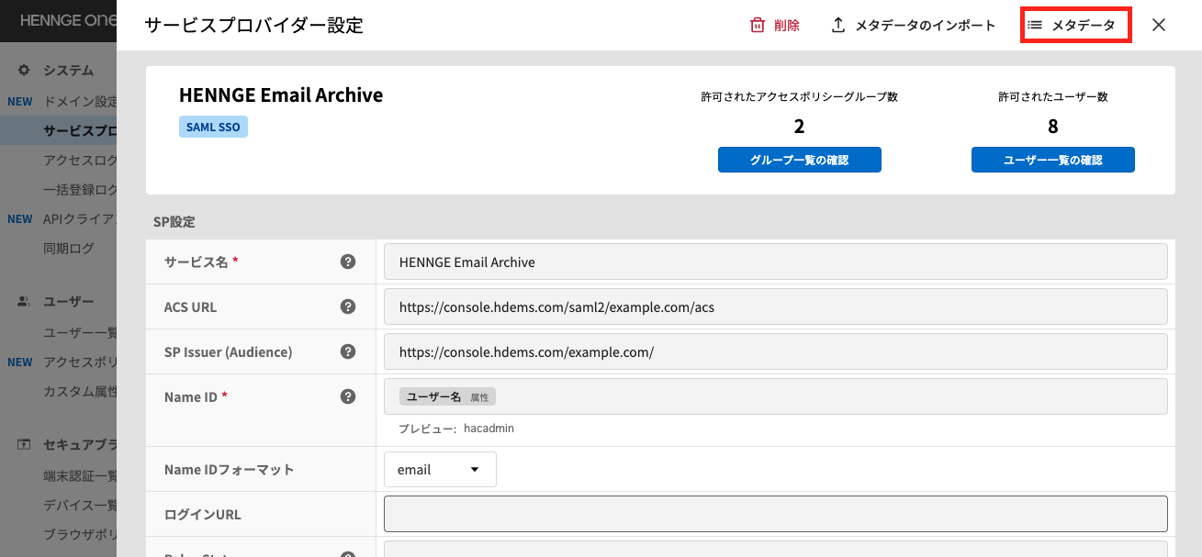
Task: Open APIクライアント in the sidebar
Action: [80, 218]
